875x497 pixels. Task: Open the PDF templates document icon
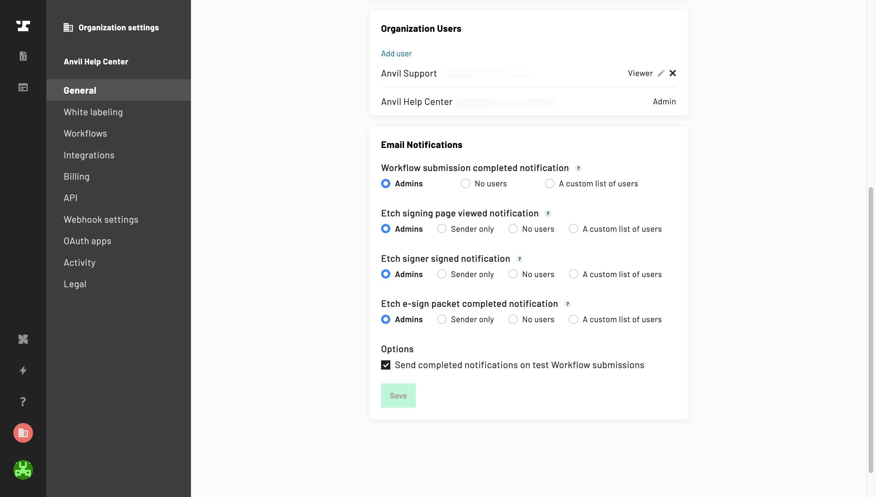point(23,56)
